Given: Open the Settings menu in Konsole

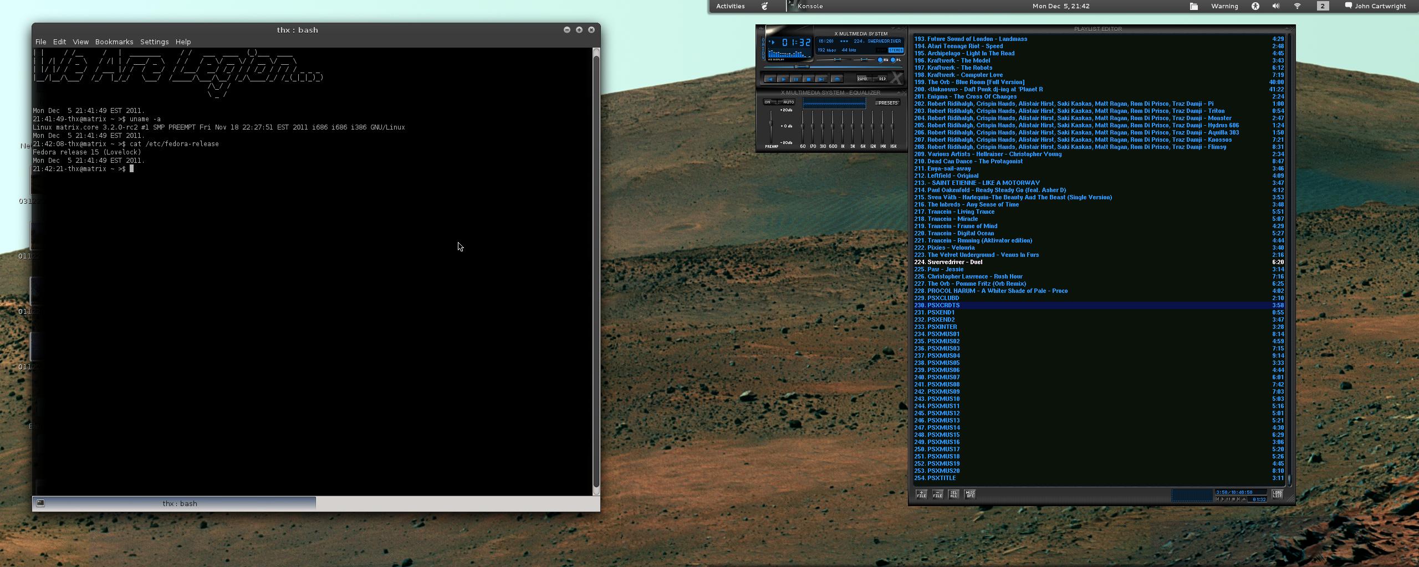Looking at the screenshot, I should 154,42.
